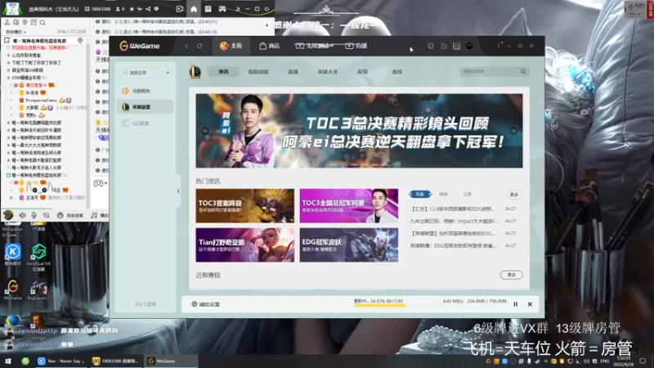This screenshot has height=368, width=654.
Task: Open the YY gamepad dropdown in chat
Action: [x=101, y=183]
